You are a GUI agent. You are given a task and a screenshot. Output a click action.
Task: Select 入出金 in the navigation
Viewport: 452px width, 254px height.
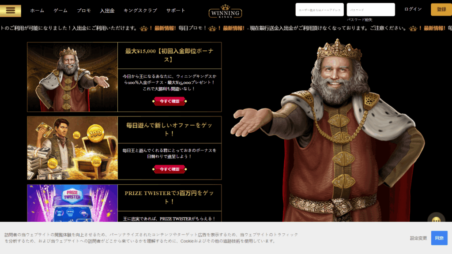tap(107, 11)
